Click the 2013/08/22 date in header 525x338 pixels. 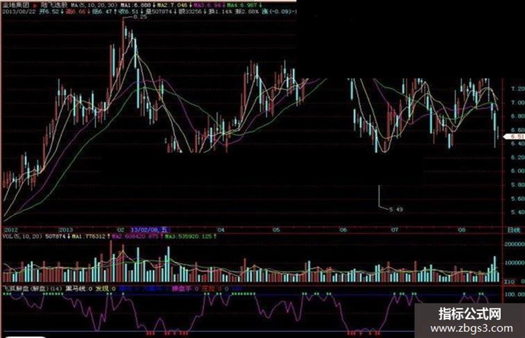click(19, 12)
